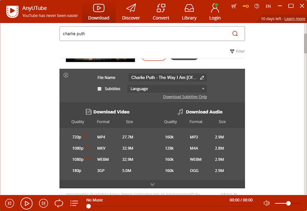Click the No Music track label

pyautogui.click(x=95, y=200)
